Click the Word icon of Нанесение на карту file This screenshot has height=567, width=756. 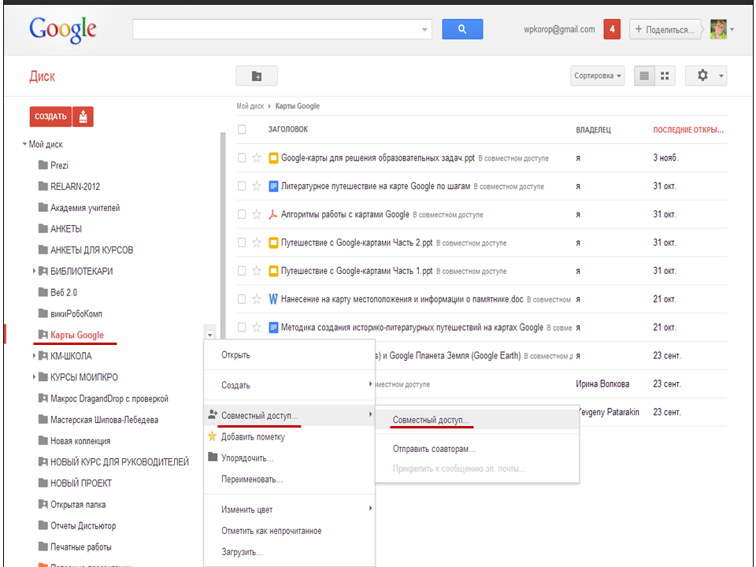click(273, 299)
